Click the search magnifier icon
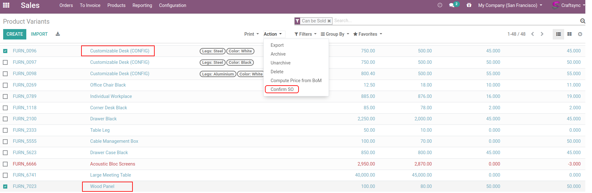 [x=582, y=21]
